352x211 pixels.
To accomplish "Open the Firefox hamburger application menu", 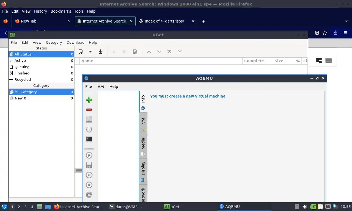I will 345,33.
